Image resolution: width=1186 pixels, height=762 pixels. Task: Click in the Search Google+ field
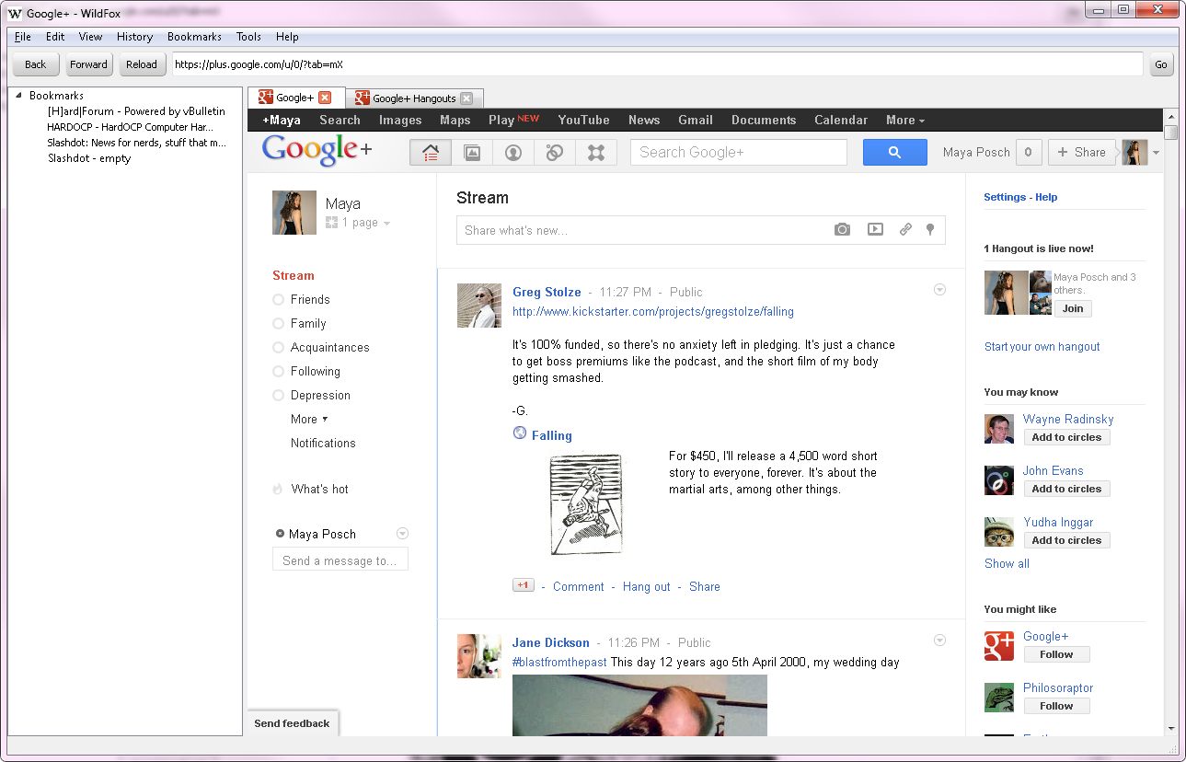(738, 153)
